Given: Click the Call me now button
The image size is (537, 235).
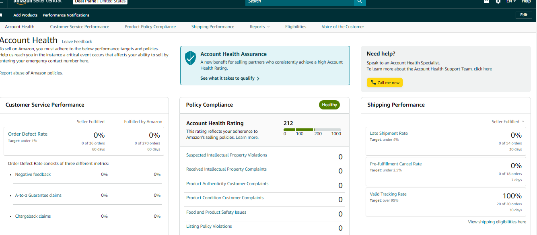Looking at the screenshot, I should (385, 82).
